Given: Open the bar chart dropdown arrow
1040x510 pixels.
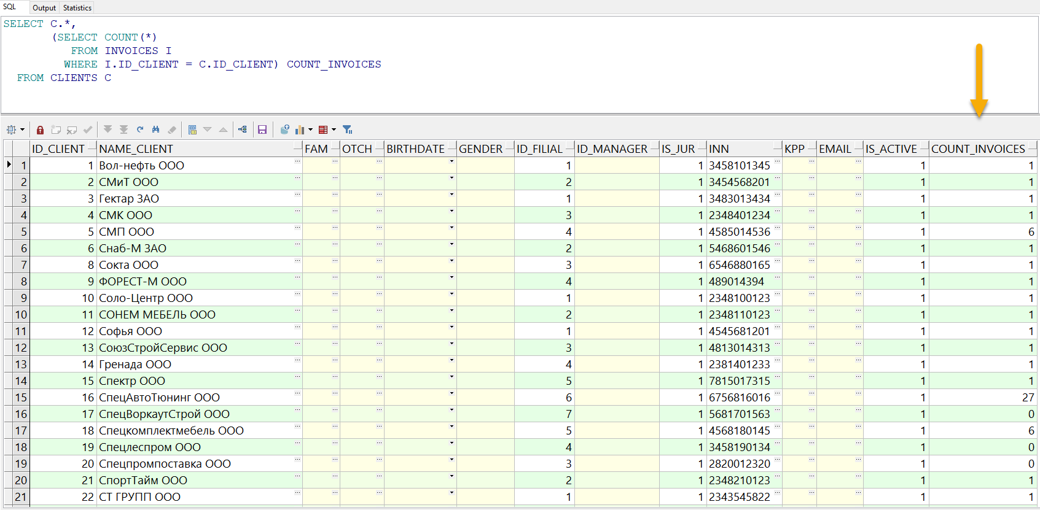Looking at the screenshot, I should [311, 129].
